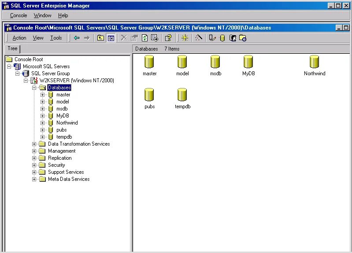Expand the Replication folder
The width and height of the screenshot is (352, 253).
pyautogui.click(x=34, y=158)
